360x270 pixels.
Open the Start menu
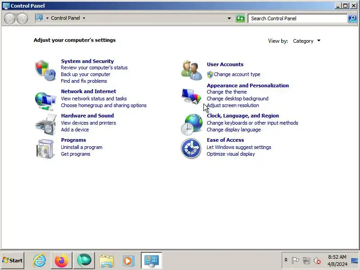[x=13, y=261]
